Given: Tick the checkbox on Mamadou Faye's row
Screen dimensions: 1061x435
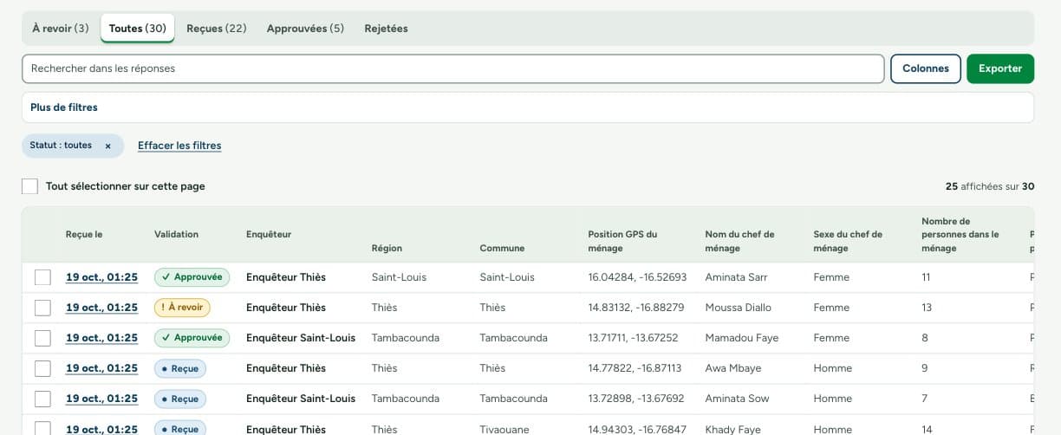Looking at the screenshot, I should click(x=42, y=338).
